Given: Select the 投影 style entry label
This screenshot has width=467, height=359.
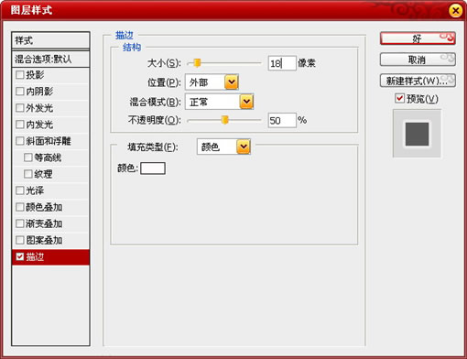Looking at the screenshot, I should click(35, 75).
